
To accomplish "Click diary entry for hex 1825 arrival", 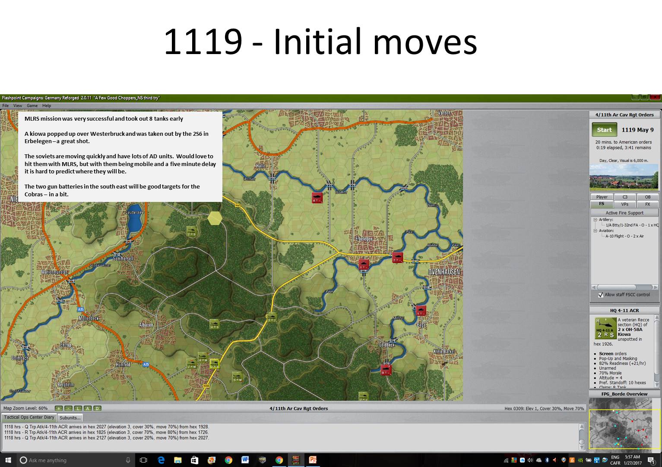I will coord(107,432).
